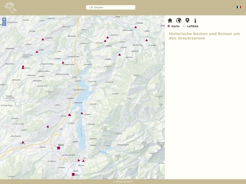The width and height of the screenshot is (246, 184).
Task: Click the 'Historische Bauten und Ruinen' heading
Action: point(204,36)
